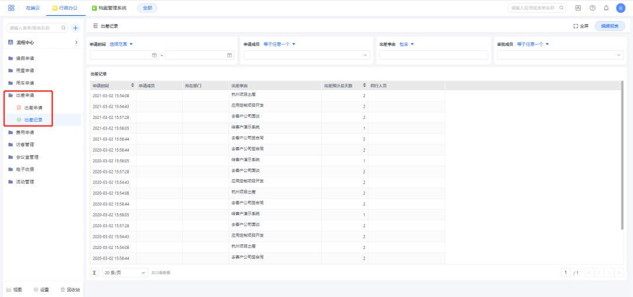Focus the sidebar form name search box
The height and width of the screenshot is (297, 633).
point(37,28)
